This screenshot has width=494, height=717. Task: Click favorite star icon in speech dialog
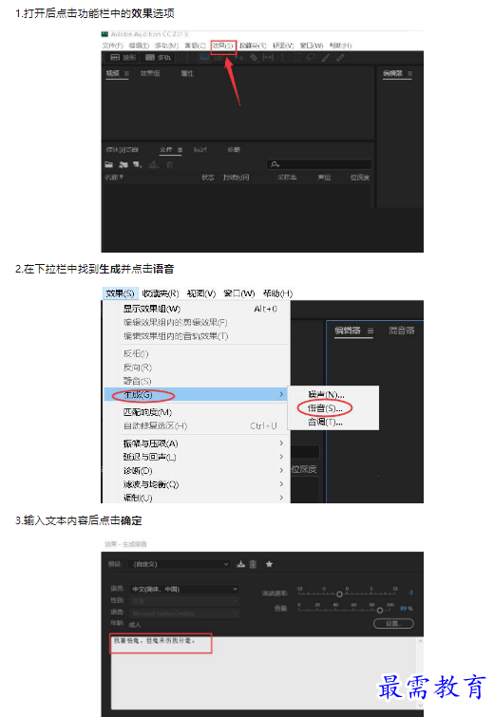tap(270, 564)
